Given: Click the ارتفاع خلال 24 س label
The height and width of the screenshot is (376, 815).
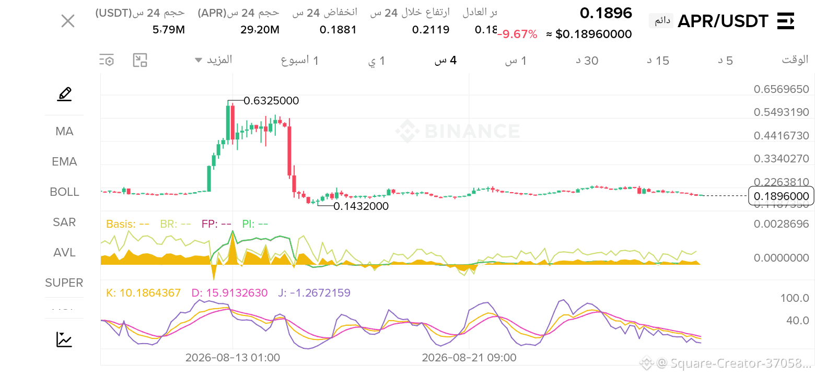Looking at the screenshot, I should (410, 13).
